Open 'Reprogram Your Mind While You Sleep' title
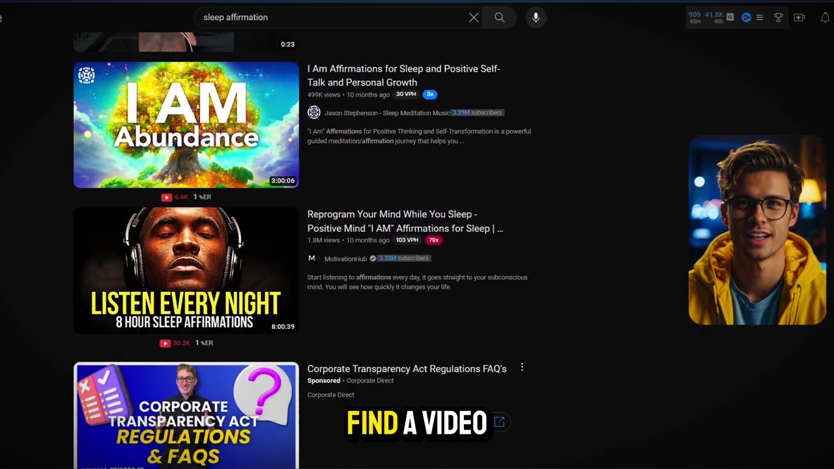Screen dimensions: 834x469 tap(405, 221)
